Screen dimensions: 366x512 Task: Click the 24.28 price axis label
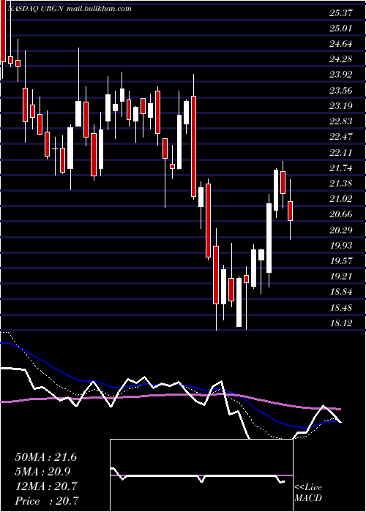click(341, 59)
